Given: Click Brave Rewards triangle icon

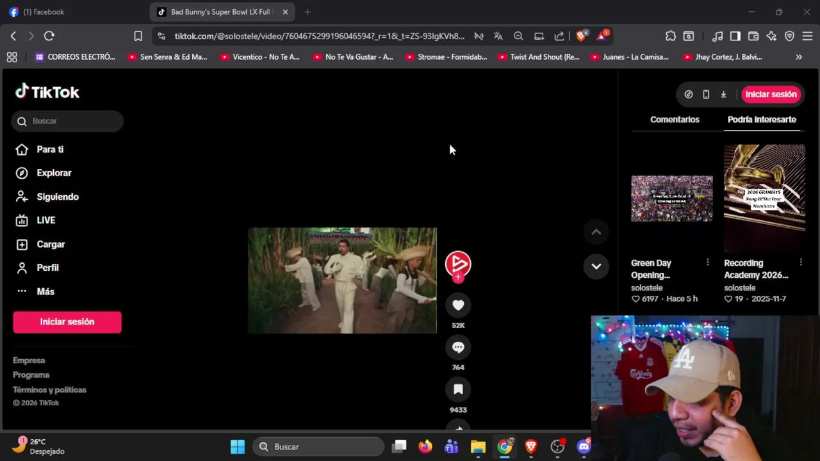Looking at the screenshot, I should click(x=602, y=36).
